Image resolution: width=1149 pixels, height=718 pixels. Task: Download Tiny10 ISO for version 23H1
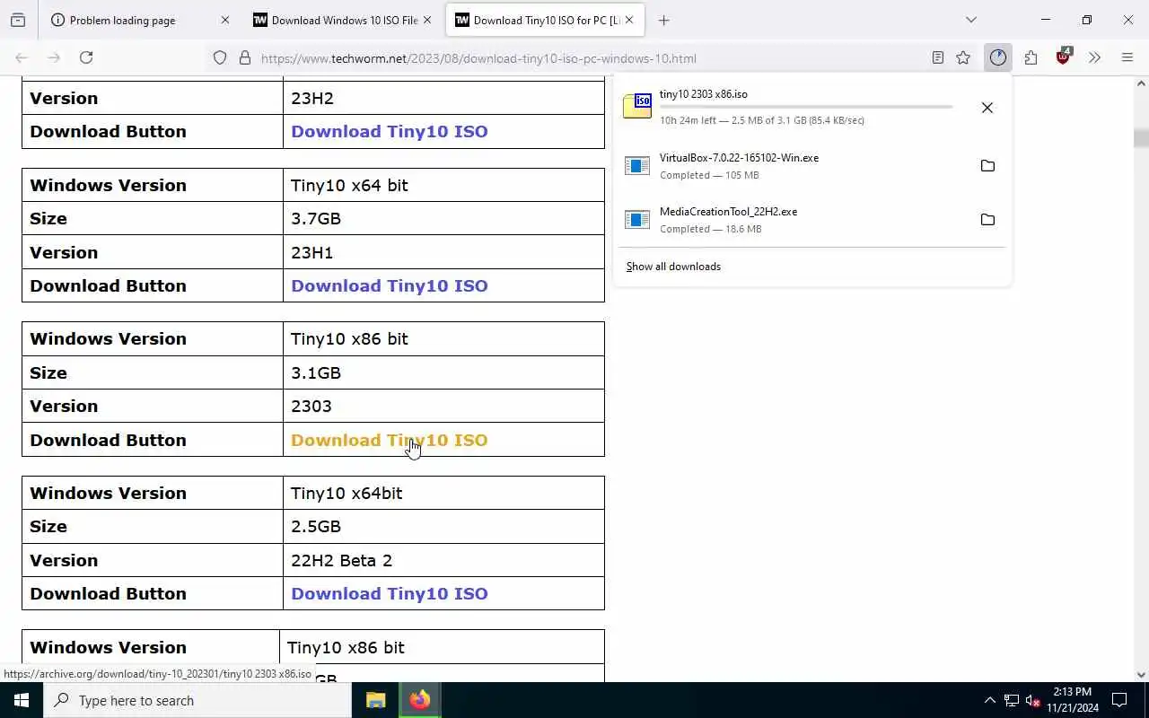pyautogui.click(x=389, y=285)
